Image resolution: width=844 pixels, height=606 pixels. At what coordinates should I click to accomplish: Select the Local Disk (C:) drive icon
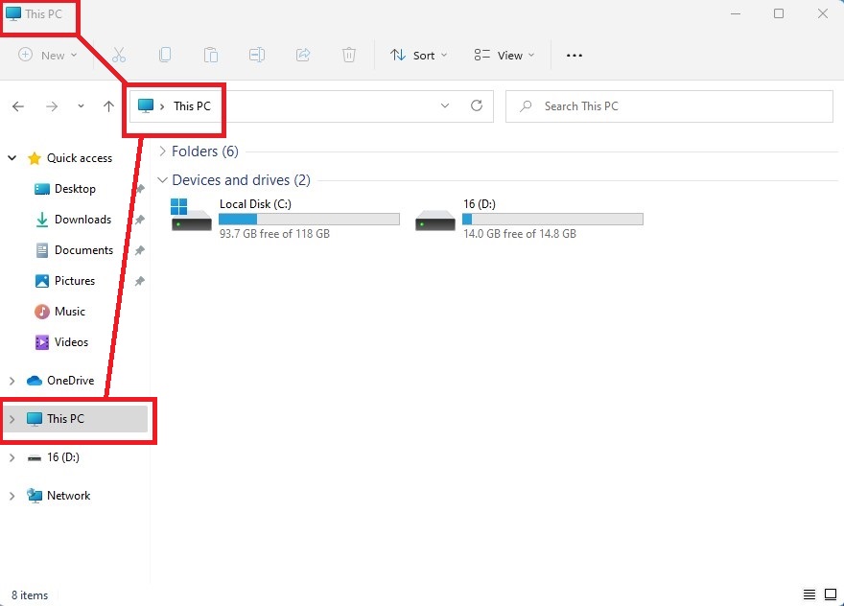(191, 215)
